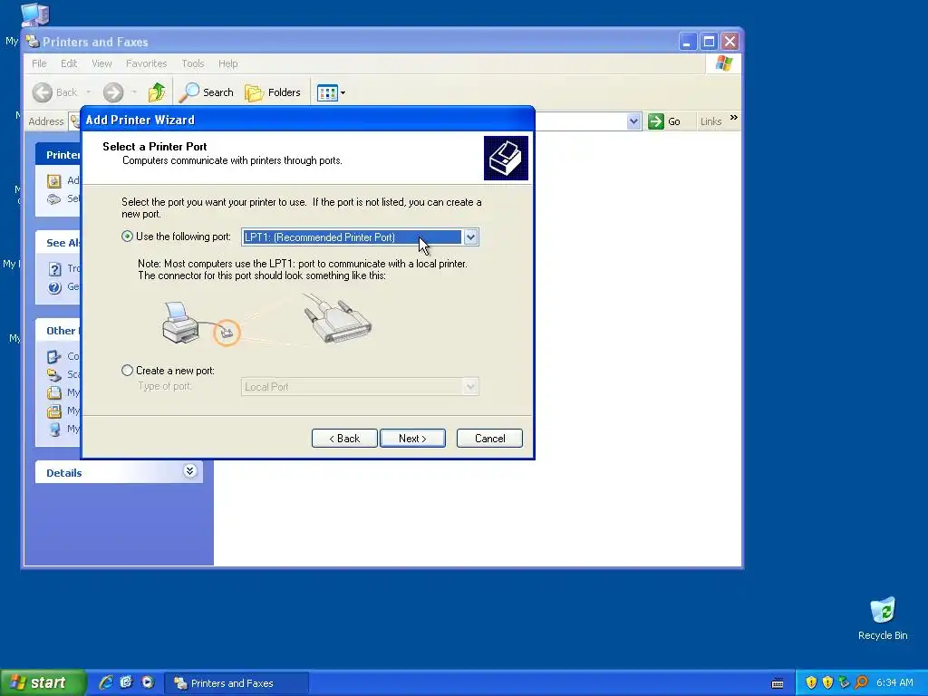Click the first security shield tray icon
This screenshot has width=928, height=696.
click(811, 682)
